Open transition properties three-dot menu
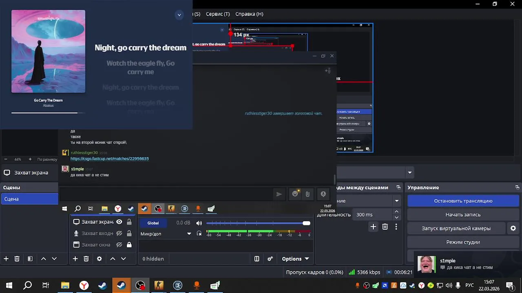The height and width of the screenshot is (293, 522). pos(396,227)
